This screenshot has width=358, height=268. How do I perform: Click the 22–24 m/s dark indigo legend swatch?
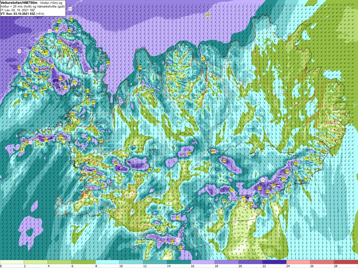[274, 262]
